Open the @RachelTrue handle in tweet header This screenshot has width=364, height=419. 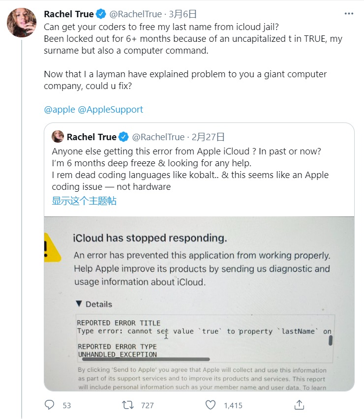click(136, 14)
